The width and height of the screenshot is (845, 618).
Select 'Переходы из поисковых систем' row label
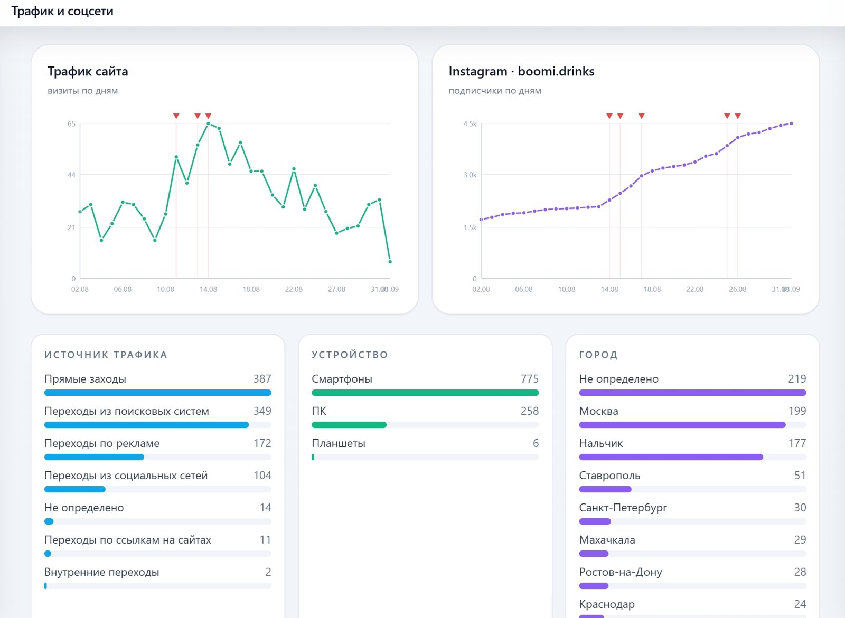tap(127, 411)
